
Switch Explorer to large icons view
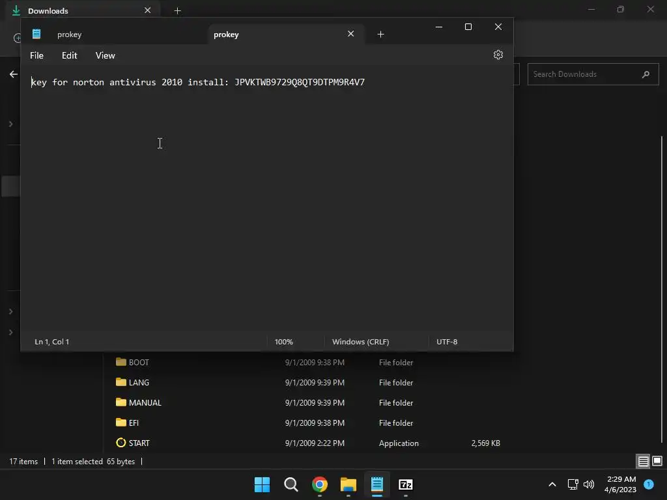pos(657,461)
